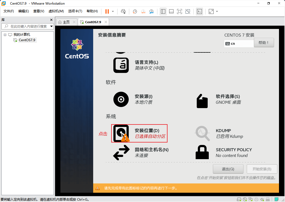Expand the stretch display dropdown arrow
The width and height of the screenshot is (285, 202).
point(217,11)
